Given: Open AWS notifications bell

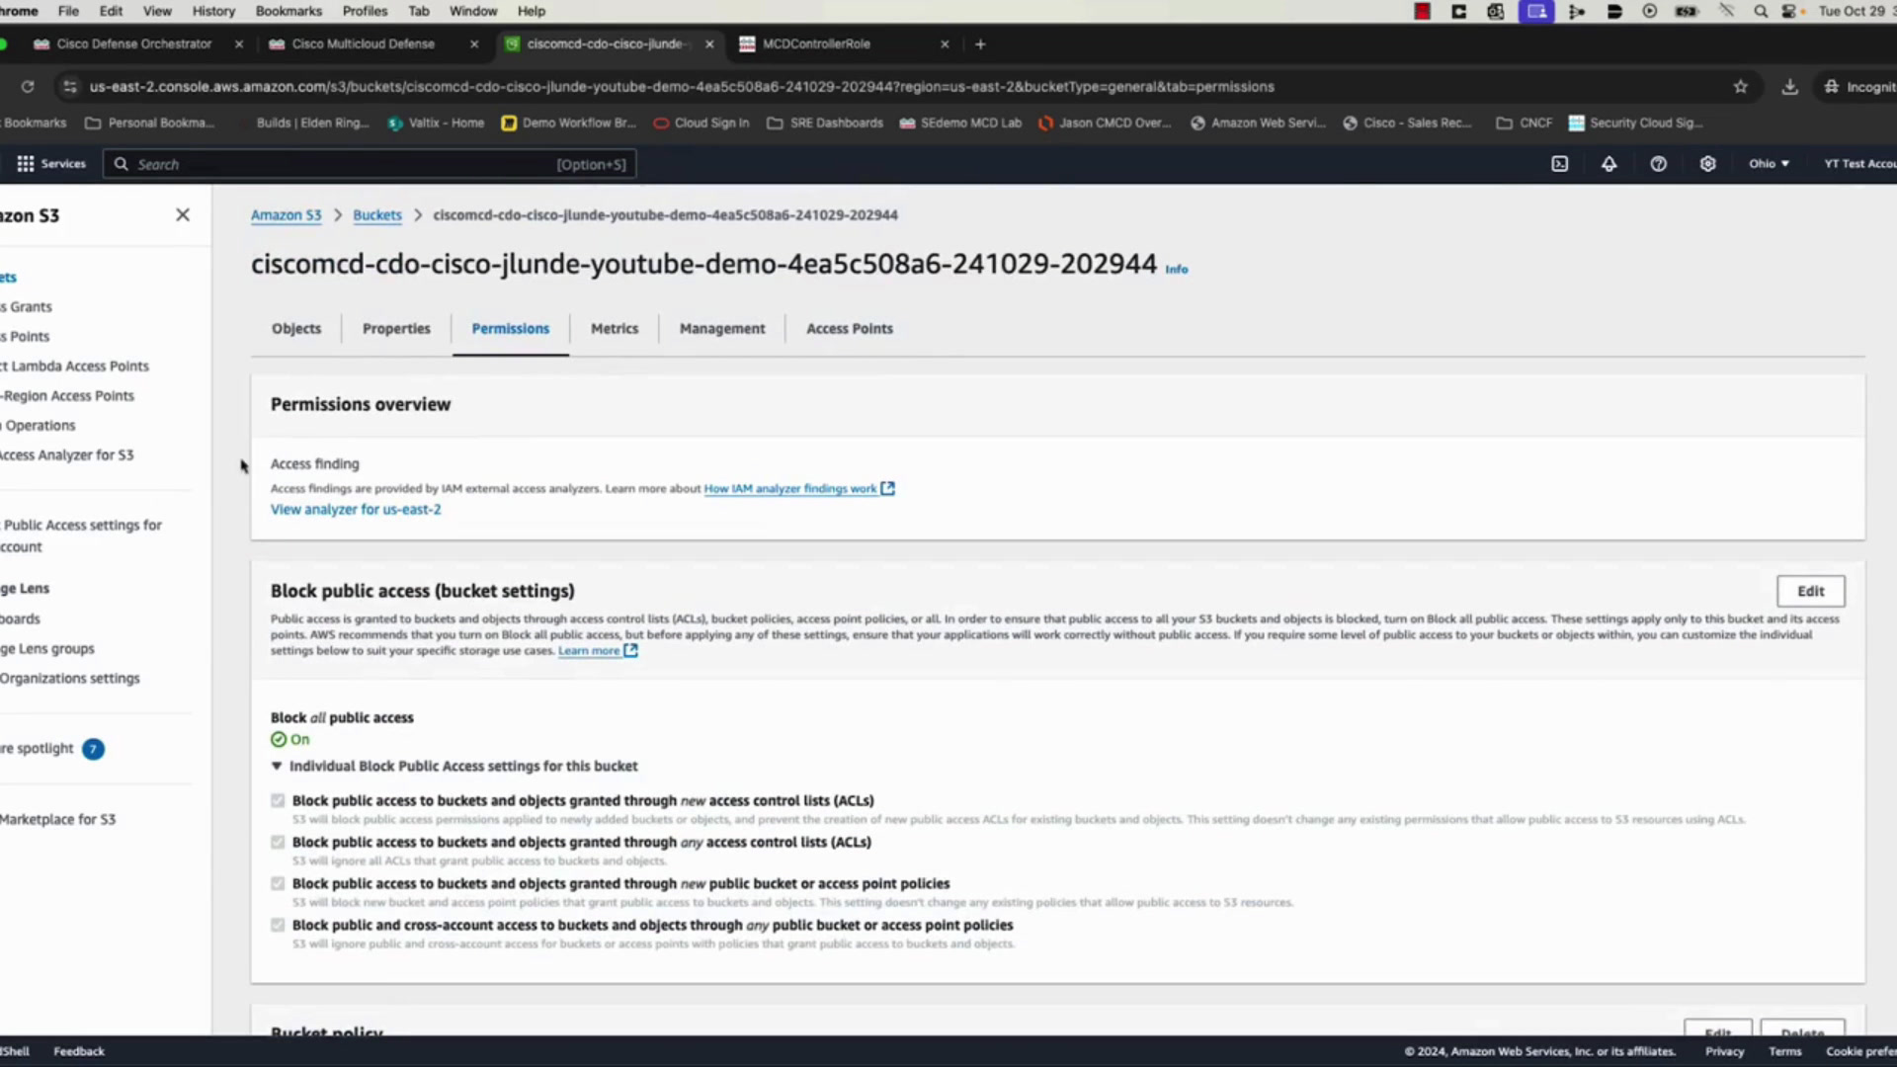Looking at the screenshot, I should (1608, 164).
